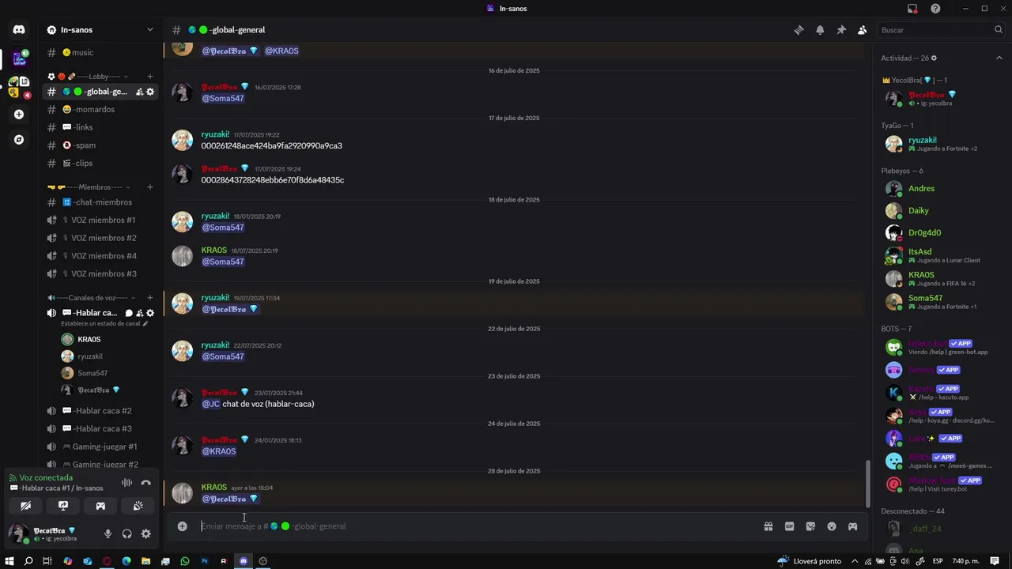1012x569 pixels.
Task: Click the attach file plus button
Action: click(x=183, y=526)
